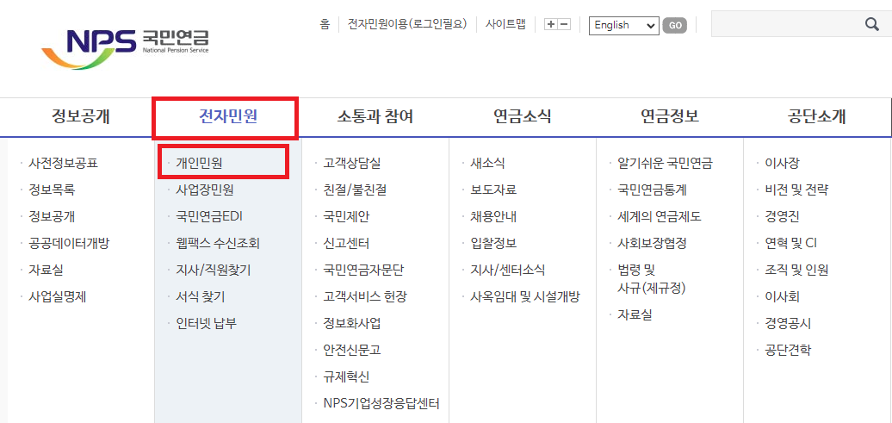This screenshot has height=423, width=892.
Task: Open 정보화사업 submenu item
Action: [352, 323]
